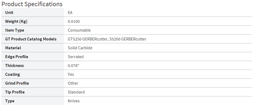The height and width of the screenshot is (105, 266).
Task: Click the Solid Carbide value
Action: (80, 48)
